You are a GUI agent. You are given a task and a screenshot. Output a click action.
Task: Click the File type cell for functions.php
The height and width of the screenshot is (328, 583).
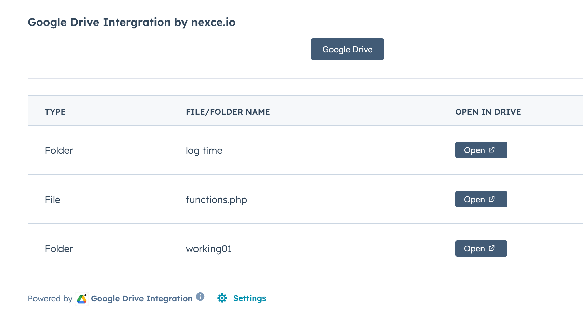[53, 200]
